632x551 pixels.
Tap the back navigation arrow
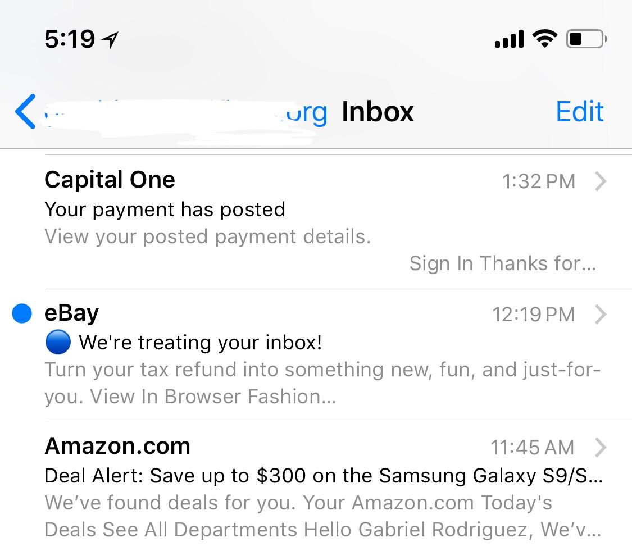coord(25,111)
